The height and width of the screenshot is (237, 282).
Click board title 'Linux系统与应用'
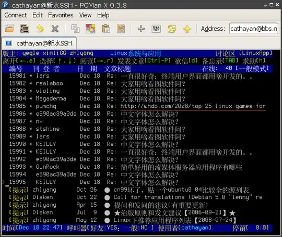(x=135, y=53)
